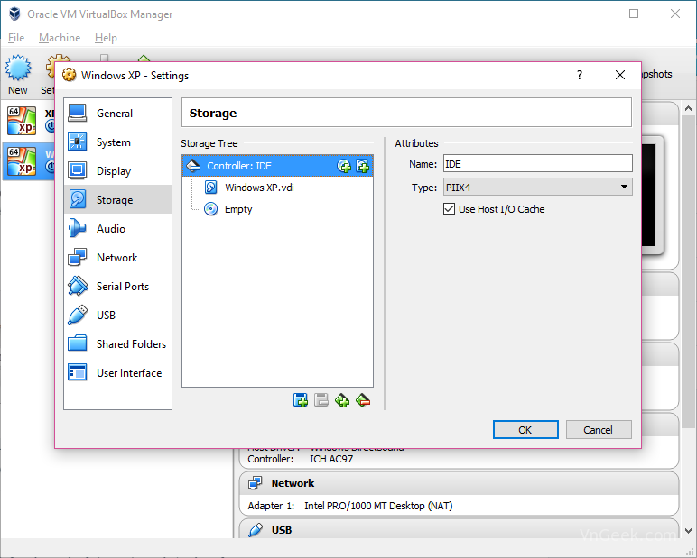Image resolution: width=697 pixels, height=558 pixels.
Task: Click the ICH AC97 controller text
Action: (331, 459)
